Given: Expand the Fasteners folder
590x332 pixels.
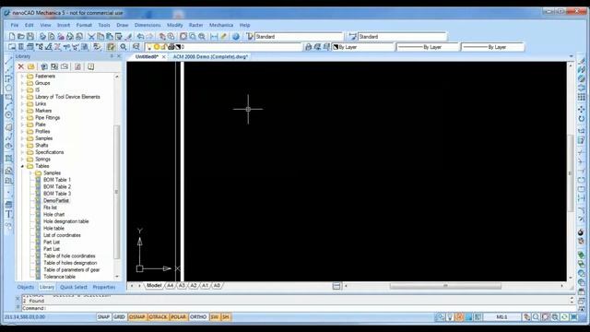Looking at the screenshot, I should point(22,76).
